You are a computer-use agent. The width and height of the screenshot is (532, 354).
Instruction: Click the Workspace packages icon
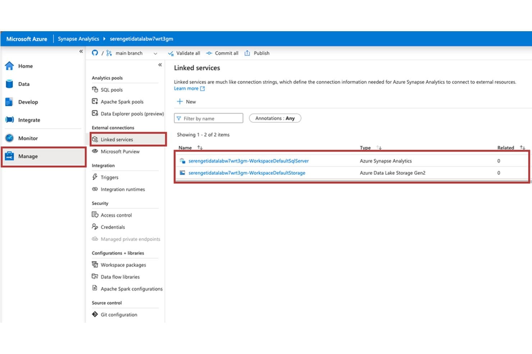[95, 264]
